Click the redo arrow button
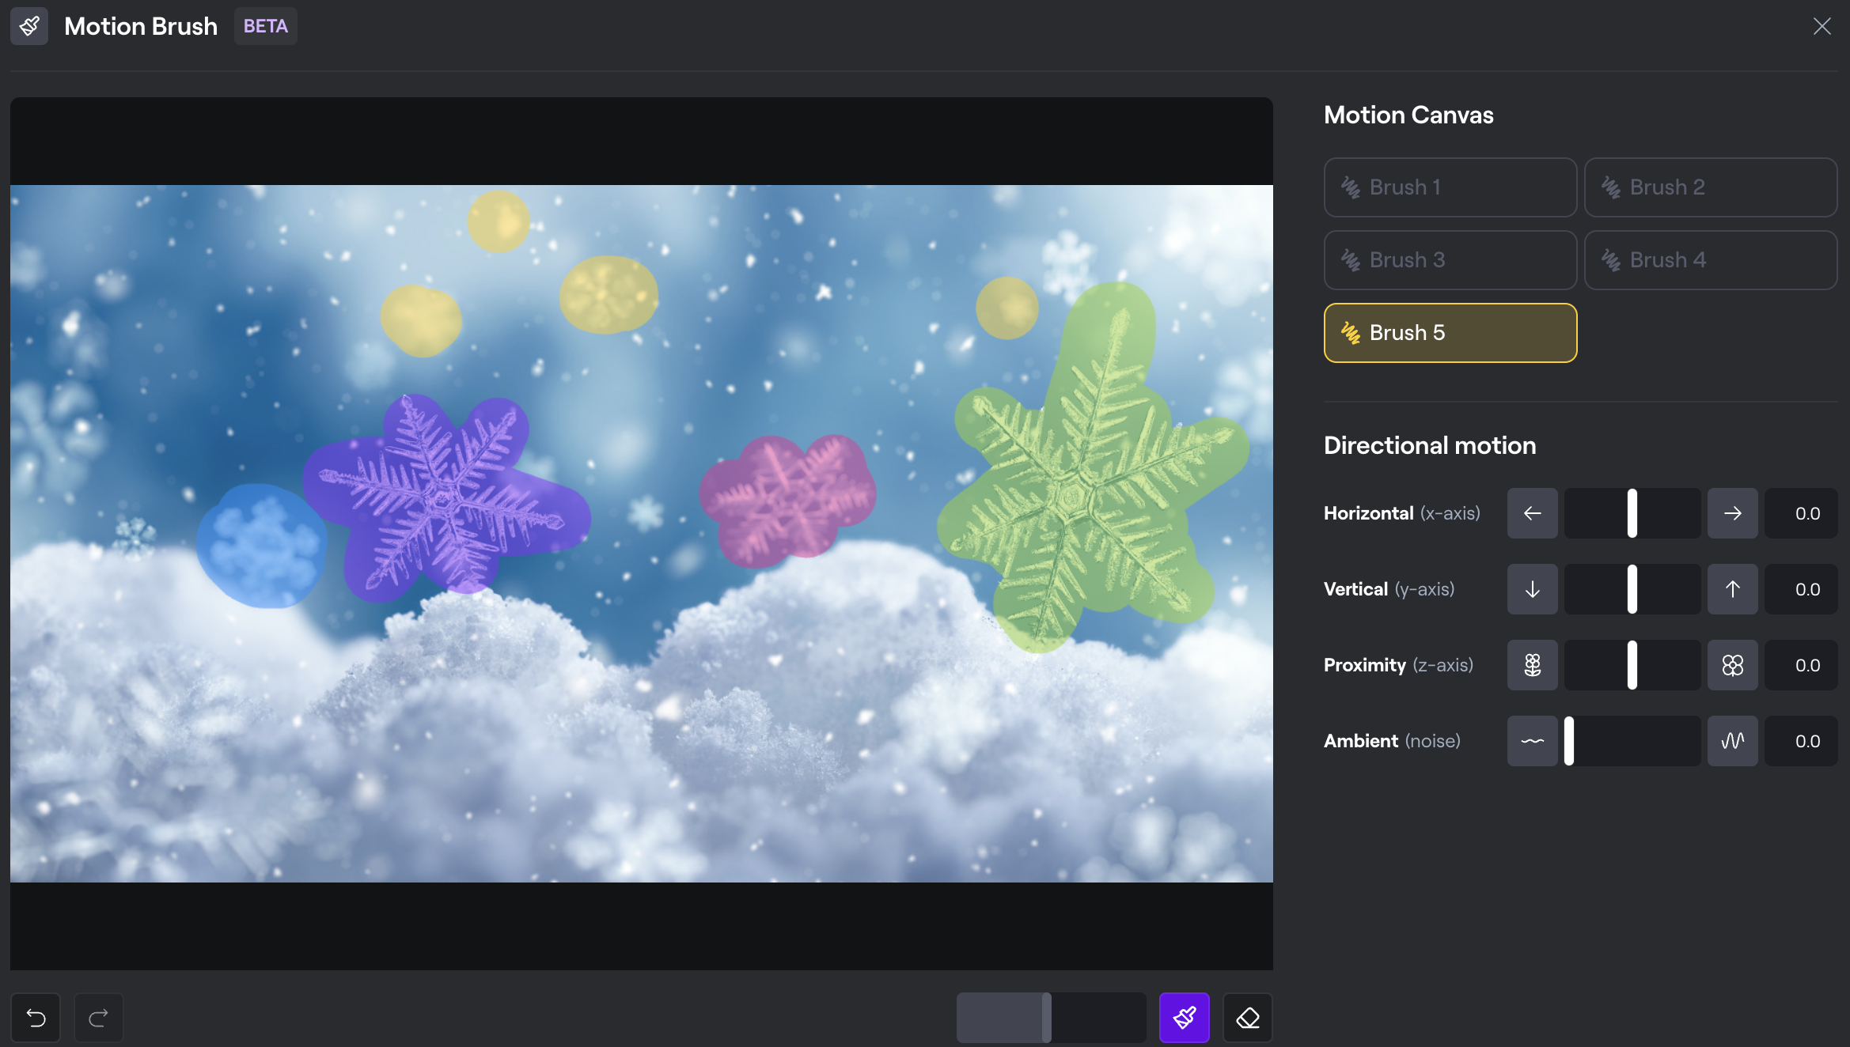The width and height of the screenshot is (1850, 1047). 97,1015
